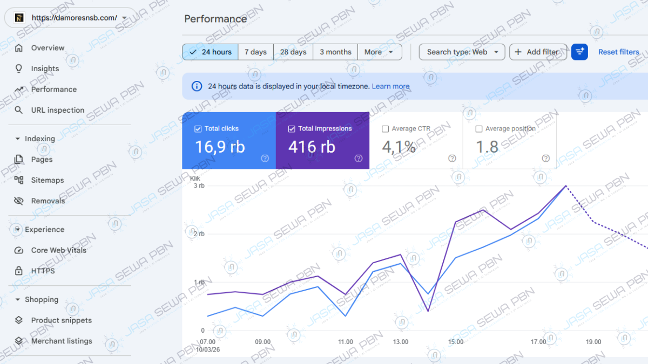Collapse the Indexing section
Image resolution: width=648 pixels, height=364 pixels.
[x=17, y=139]
